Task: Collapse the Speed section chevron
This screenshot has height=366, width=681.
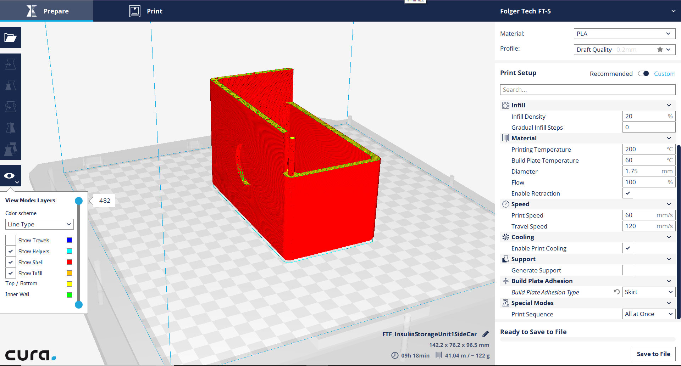Action: [669, 204]
